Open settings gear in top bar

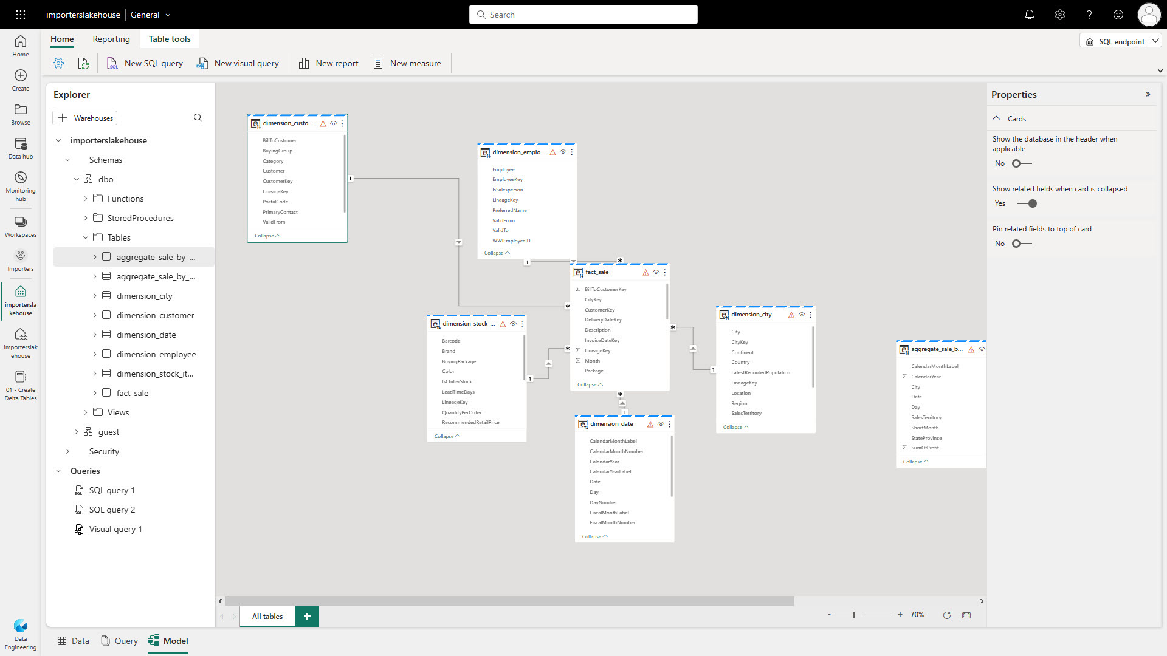1060,15
